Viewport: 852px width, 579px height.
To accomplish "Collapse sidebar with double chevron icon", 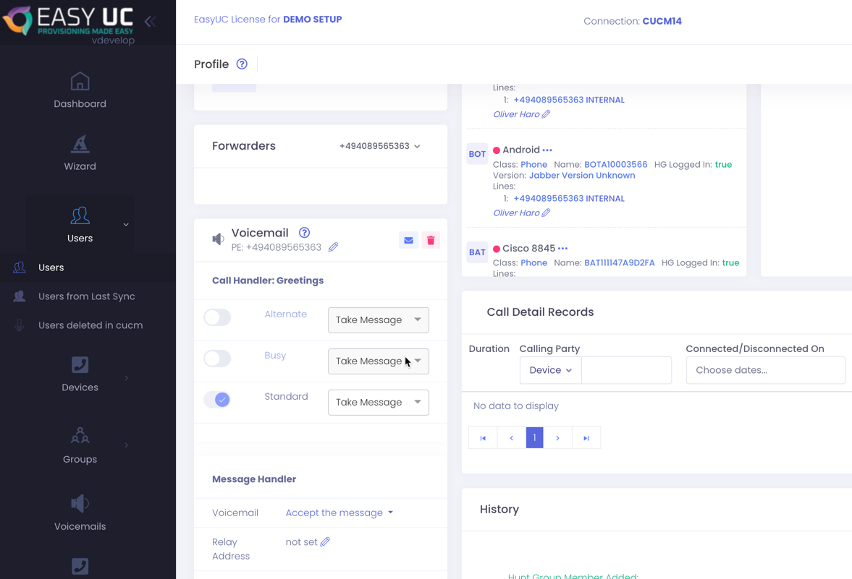I will pyautogui.click(x=150, y=21).
